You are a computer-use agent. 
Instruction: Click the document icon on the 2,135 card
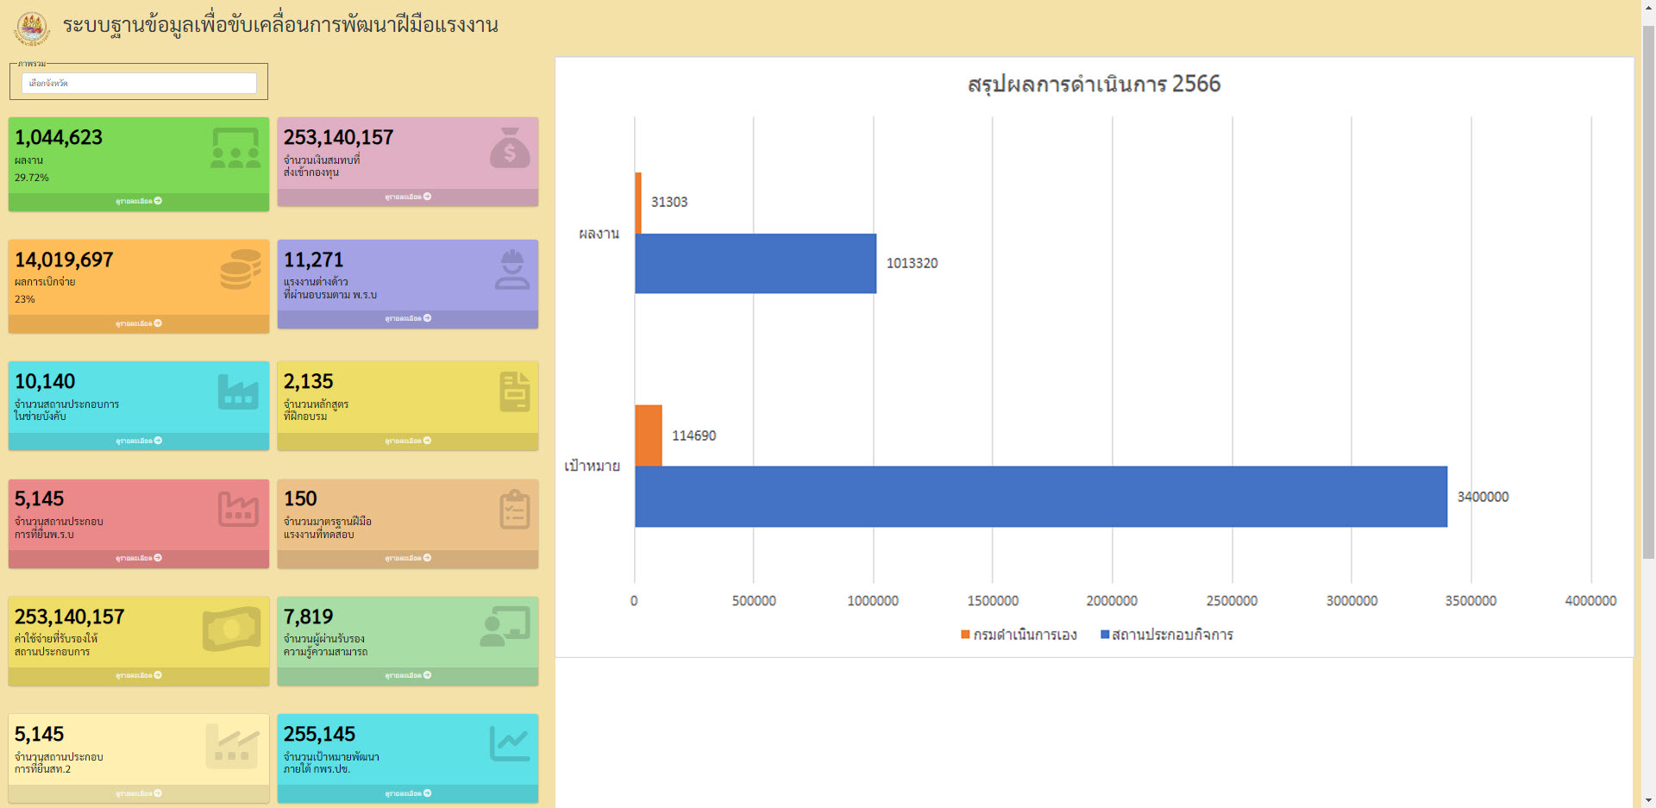[x=514, y=391]
